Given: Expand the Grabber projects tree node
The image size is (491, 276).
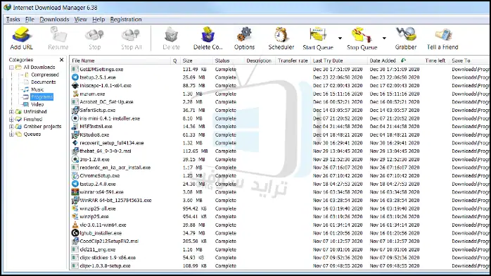Looking at the screenshot, I should tap(11, 127).
